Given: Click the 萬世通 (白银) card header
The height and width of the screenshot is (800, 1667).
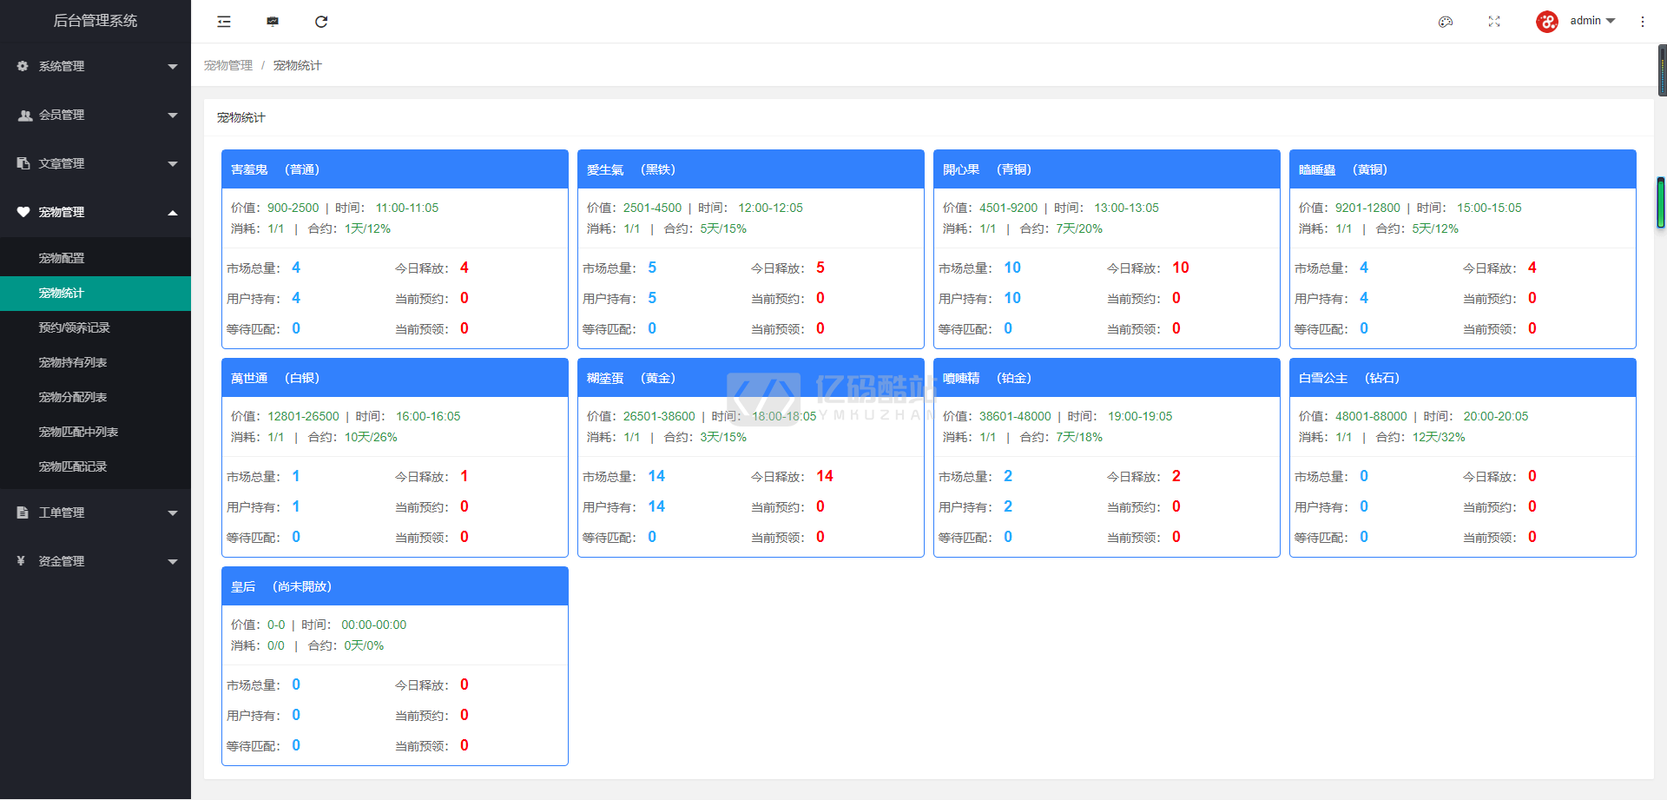Looking at the screenshot, I should point(395,378).
